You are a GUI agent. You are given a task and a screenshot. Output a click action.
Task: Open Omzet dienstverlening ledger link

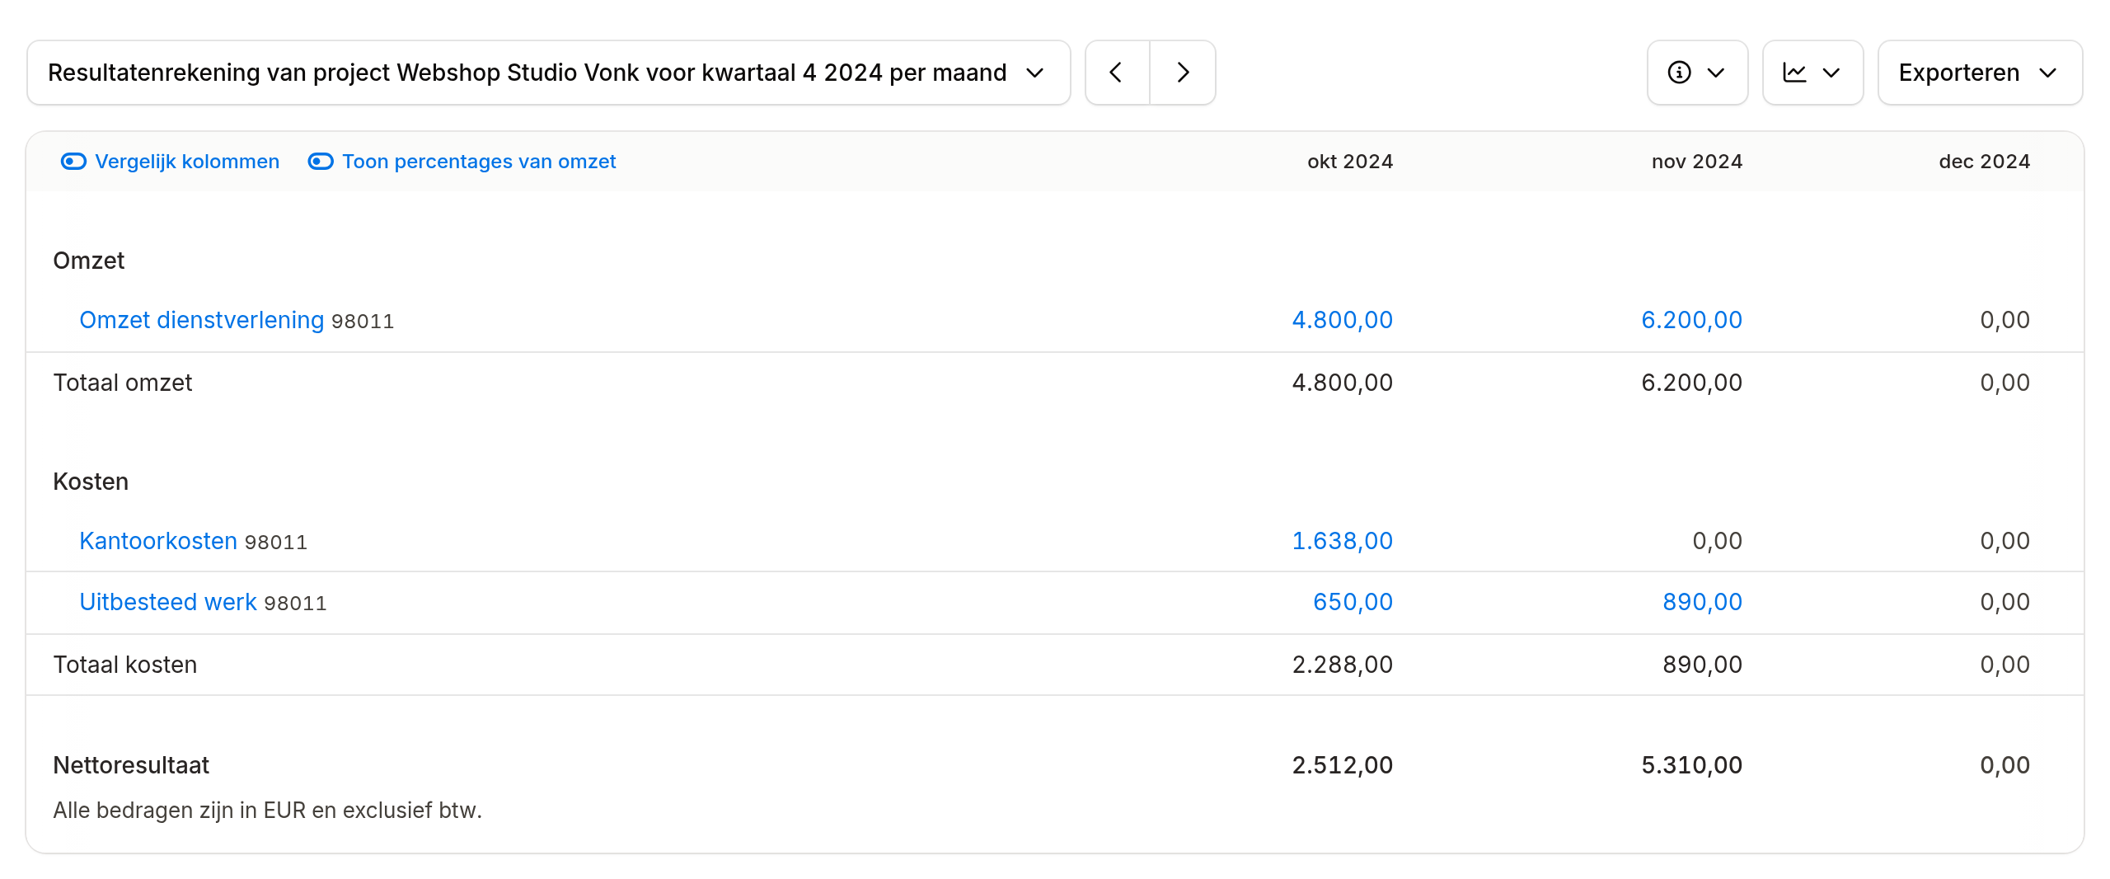click(201, 320)
